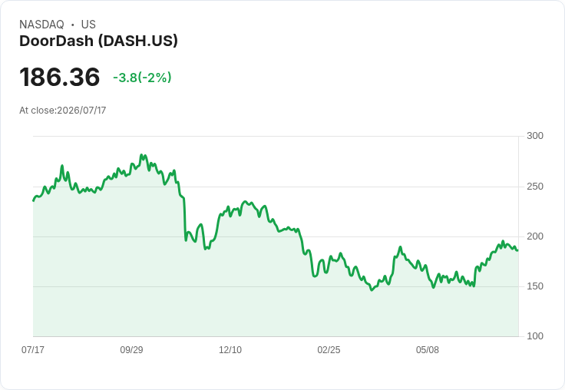Viewport: 565px width, 390px height.
Task: Click the 09/29 x-axis date label
Action: [131, 349]
